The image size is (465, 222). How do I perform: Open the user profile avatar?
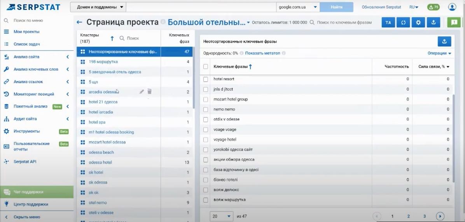pyautogui.click(x=452, y=7)
